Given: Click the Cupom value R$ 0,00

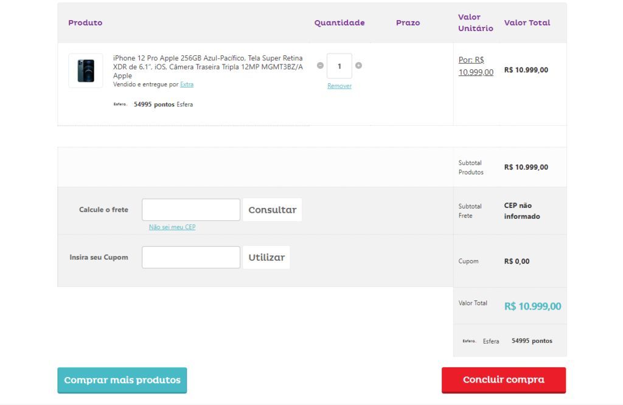Looking at the screenshot, I should [517, 261].
